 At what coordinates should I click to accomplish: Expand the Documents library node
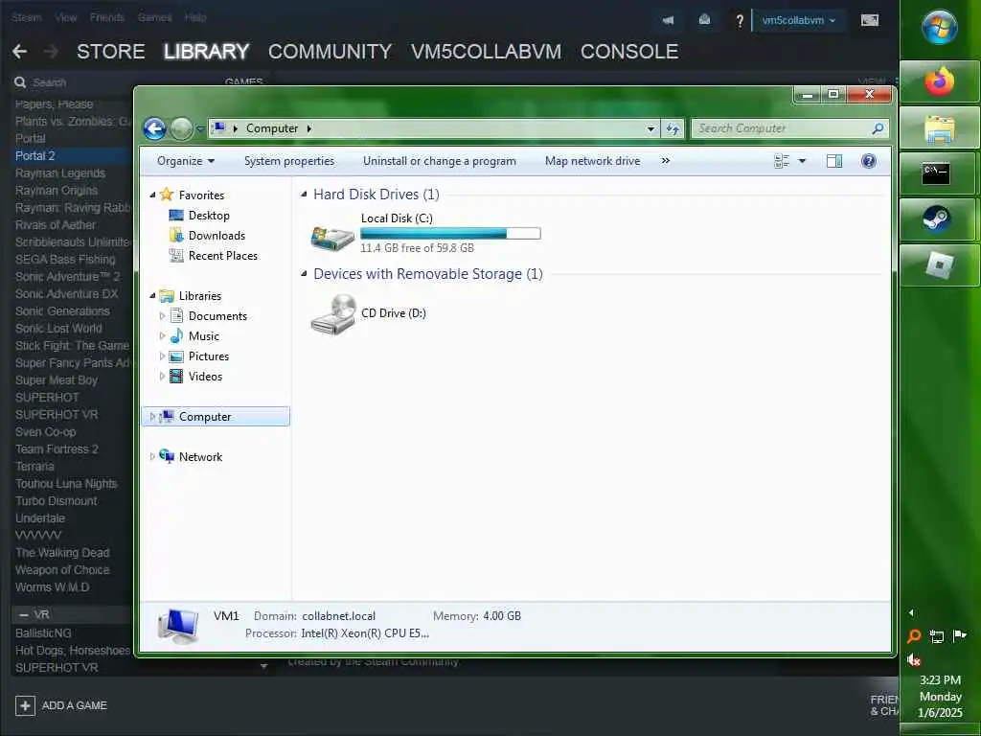click(162, 316)
